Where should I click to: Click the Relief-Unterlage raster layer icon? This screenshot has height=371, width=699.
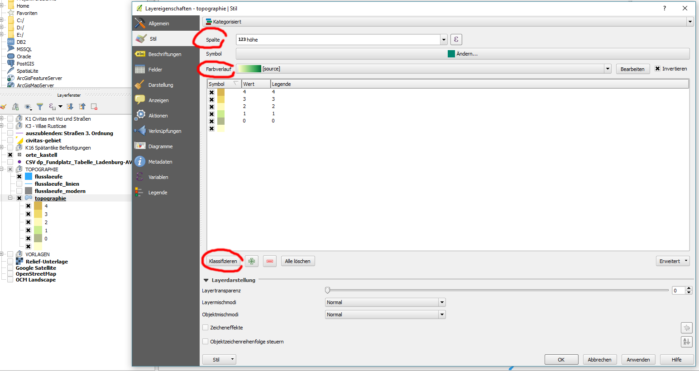coord(19,262)
